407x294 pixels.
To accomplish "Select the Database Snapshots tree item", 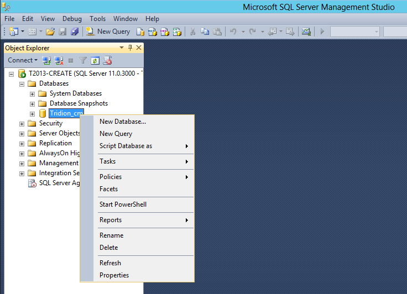I will coord(79,103).
